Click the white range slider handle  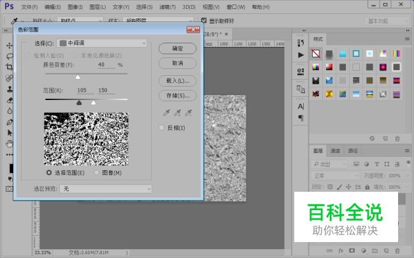click(x=94, y=103)
